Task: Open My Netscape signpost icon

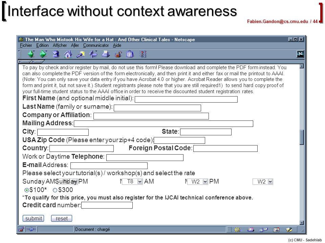Action: (93, 54)
